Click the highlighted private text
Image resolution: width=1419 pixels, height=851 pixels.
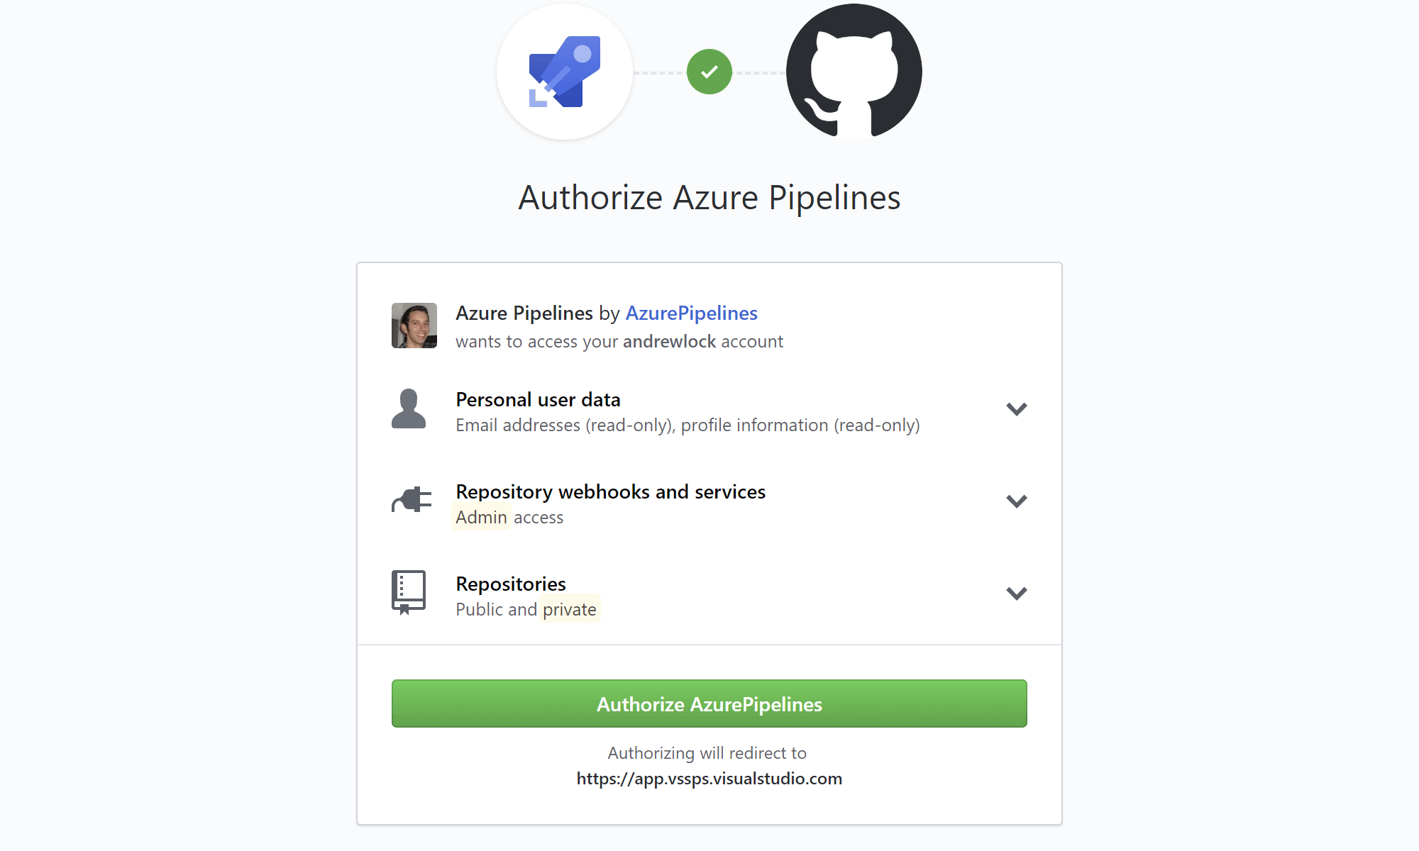tap(570, 609)
